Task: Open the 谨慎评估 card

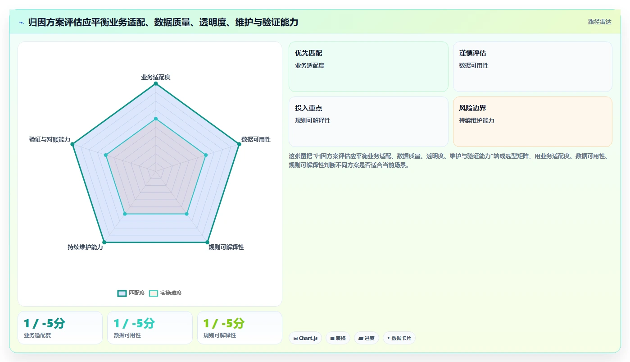Action: click(x=532, y=67)
